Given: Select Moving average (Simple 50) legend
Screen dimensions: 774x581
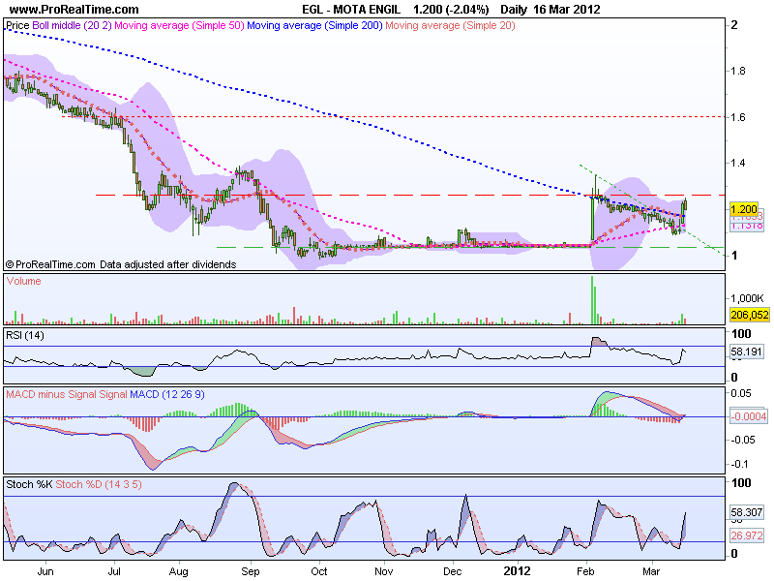Looking at the screenshot, I should [179, 25].
